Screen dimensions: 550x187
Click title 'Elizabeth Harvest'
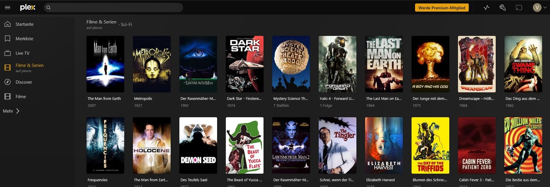(381, 180)
